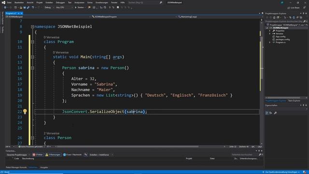Toggle the 0 von 1 Nachricht filter
This screenshot has width=309, height=174.
tap(72, 155)
